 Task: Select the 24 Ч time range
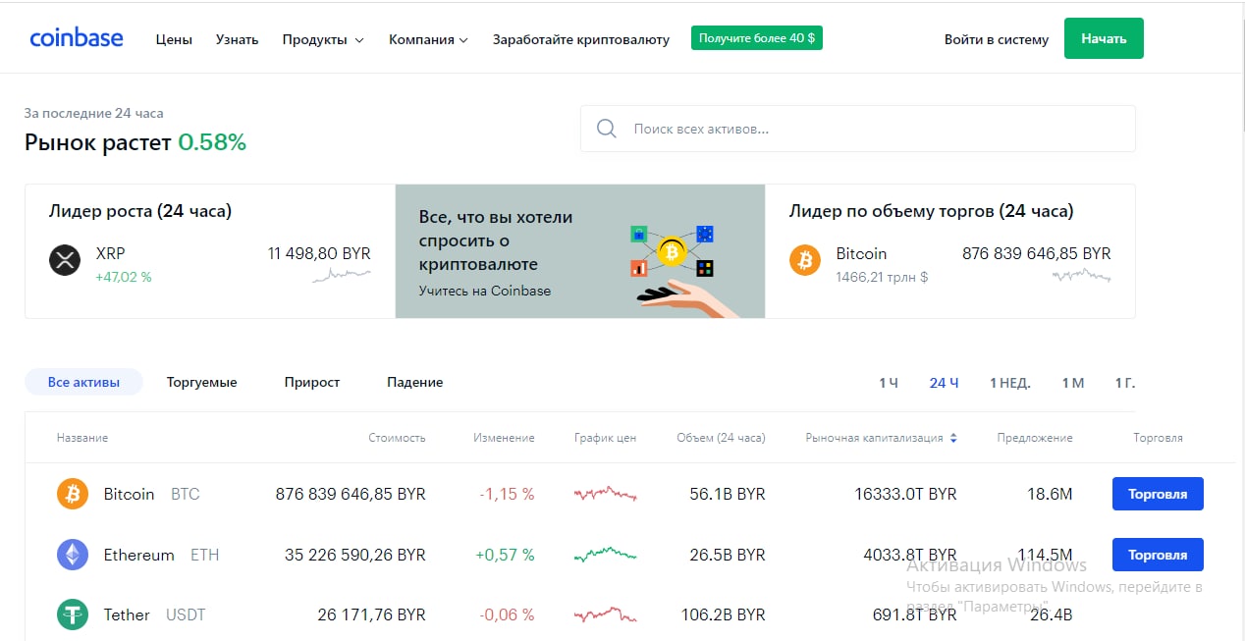[x=945, y=383]
